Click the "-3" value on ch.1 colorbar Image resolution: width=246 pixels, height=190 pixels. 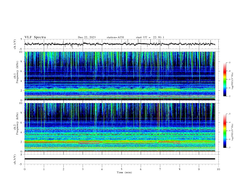[x=229, y=62]
